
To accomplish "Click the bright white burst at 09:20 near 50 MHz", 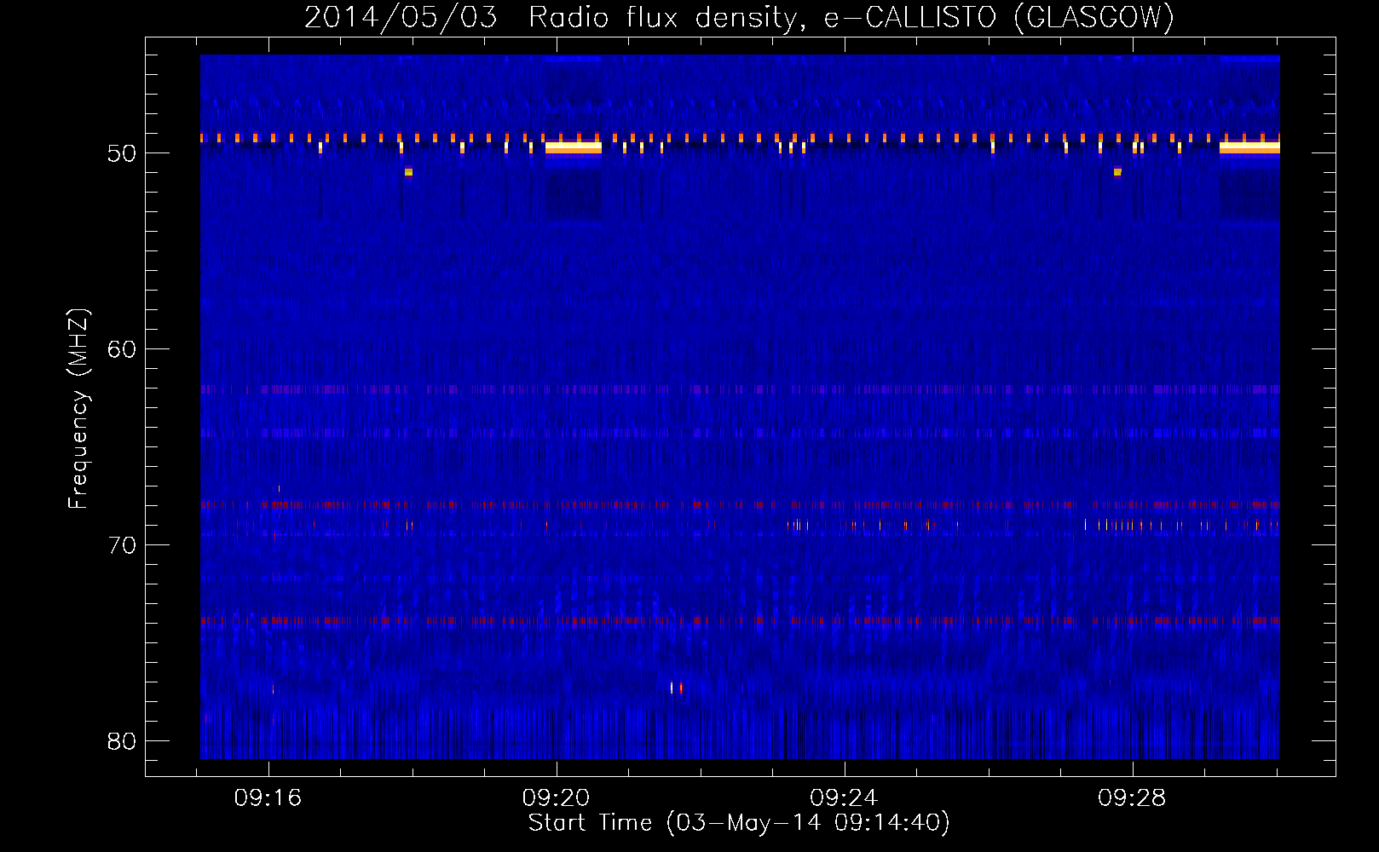I will point(574,147).
